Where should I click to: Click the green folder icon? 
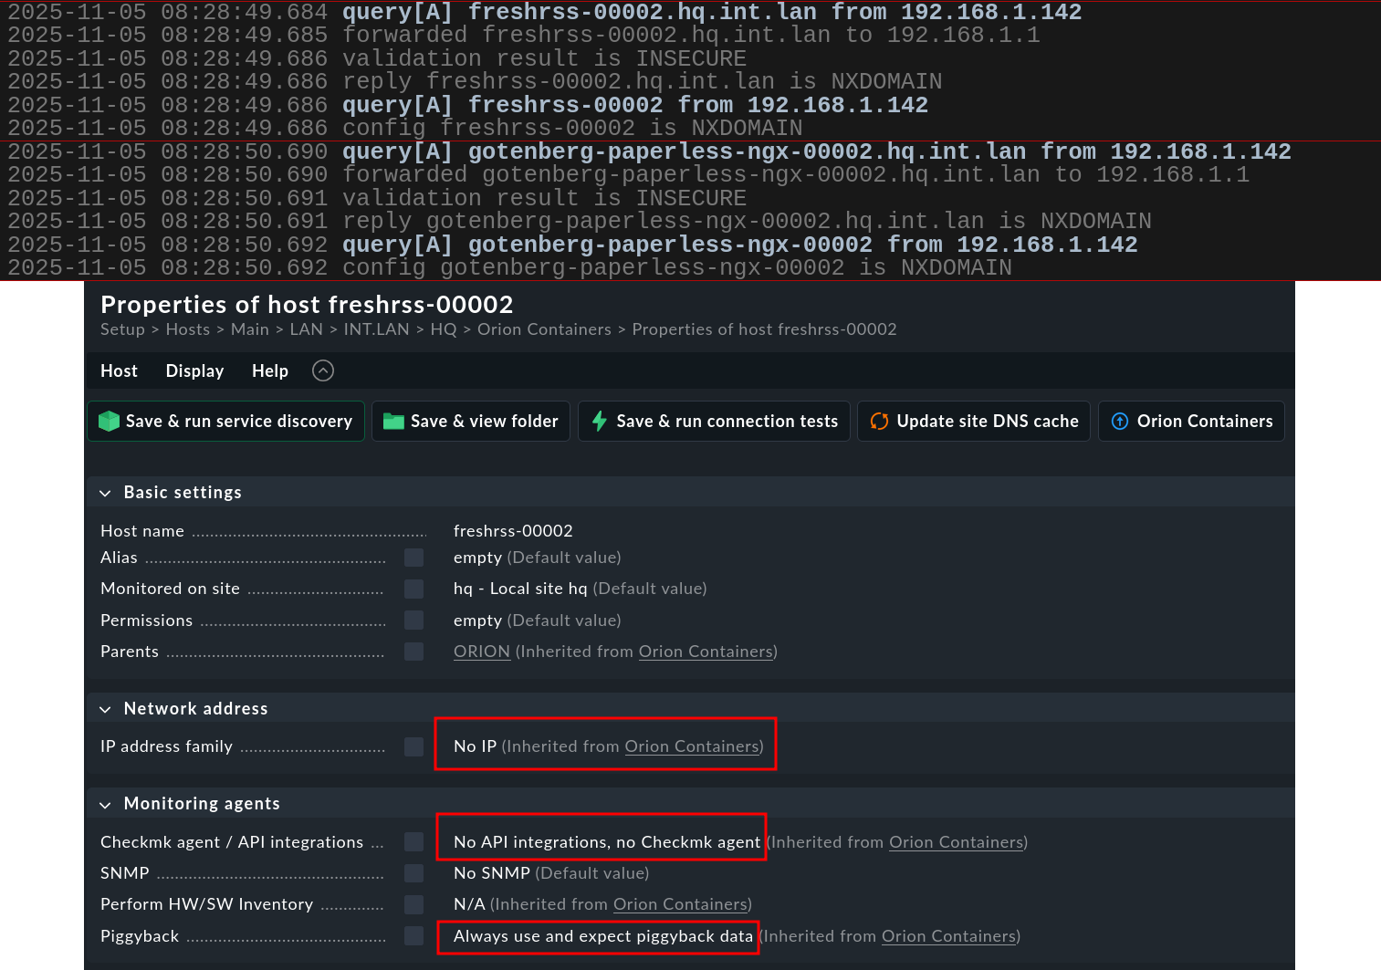click(393, 422)
